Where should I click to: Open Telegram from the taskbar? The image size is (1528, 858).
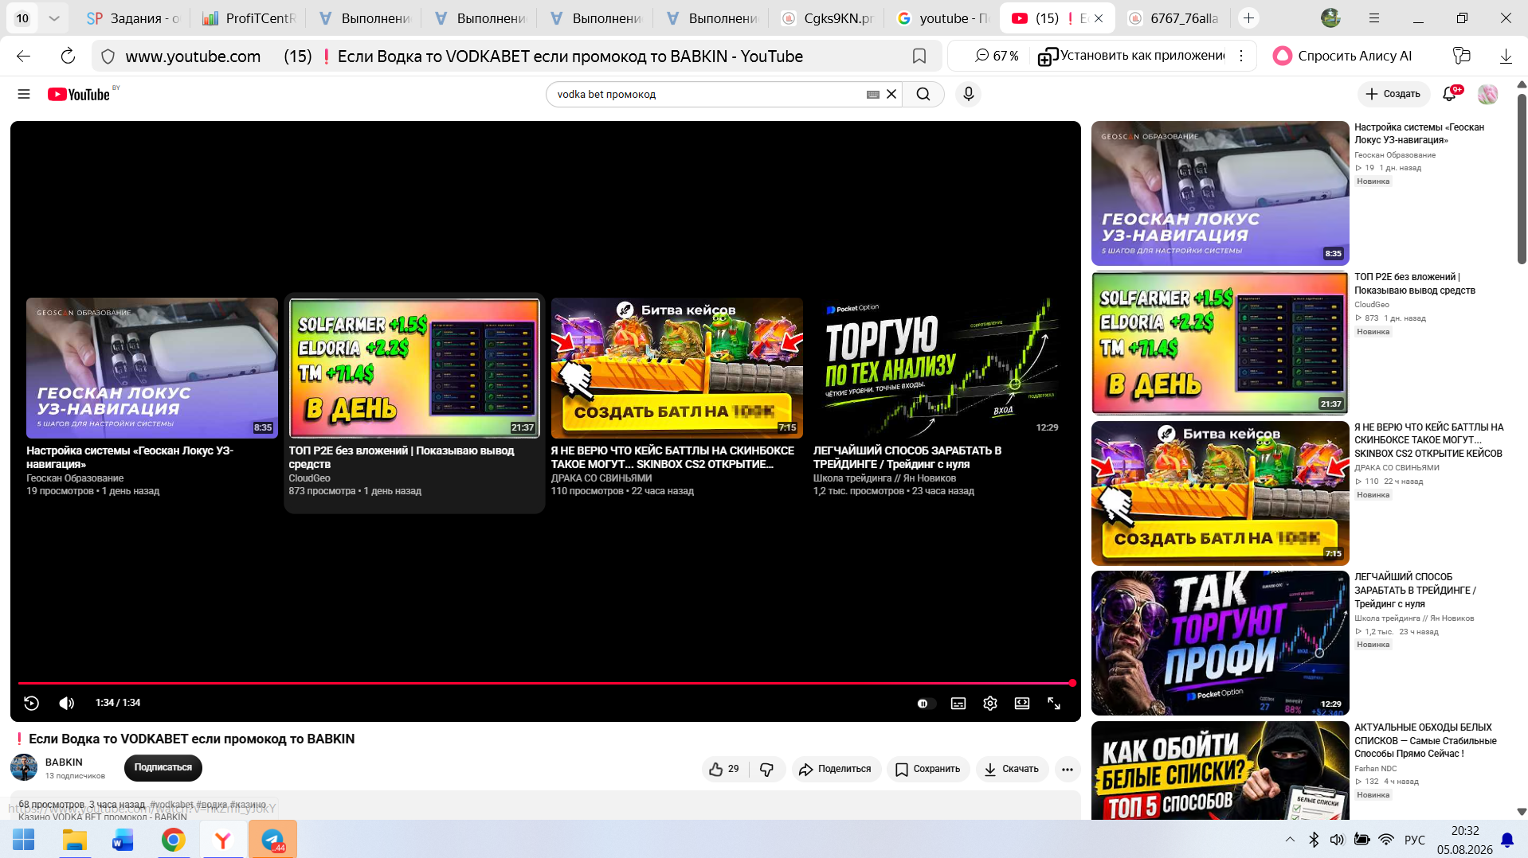[x=272, y=840]
